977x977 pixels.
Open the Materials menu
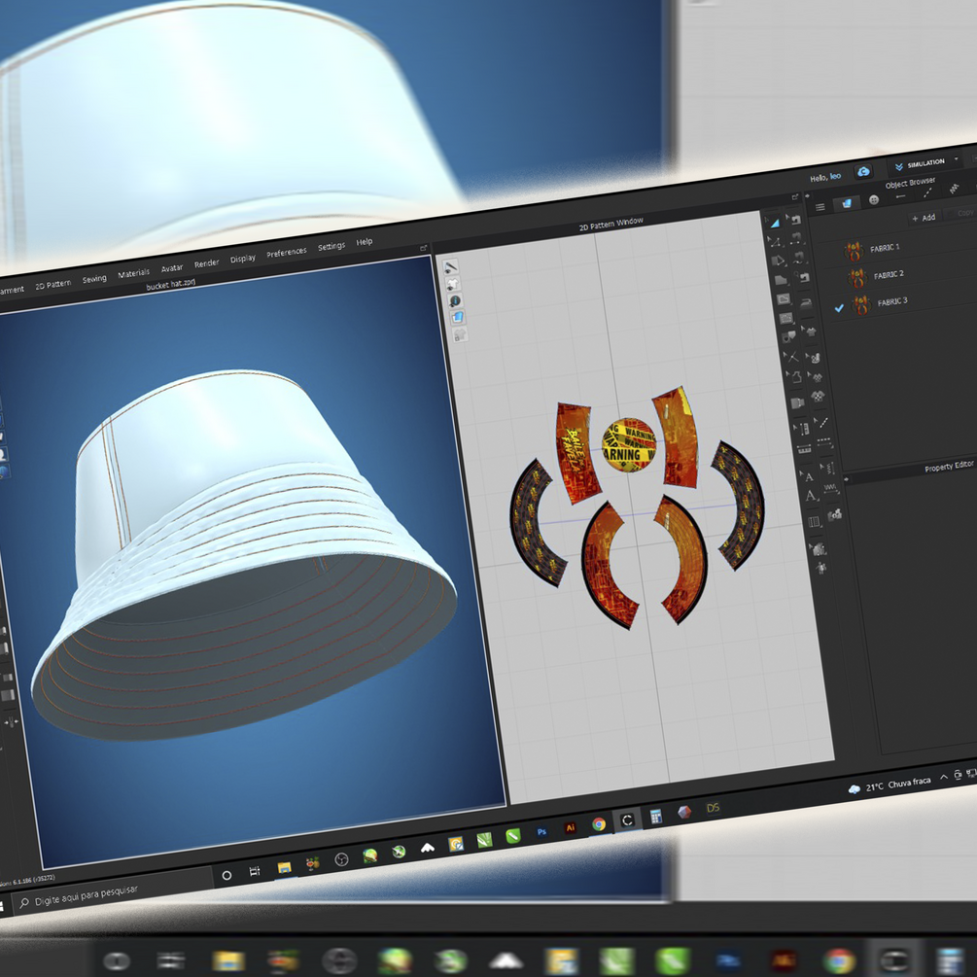pyautogui.click(x=133, y=273)
